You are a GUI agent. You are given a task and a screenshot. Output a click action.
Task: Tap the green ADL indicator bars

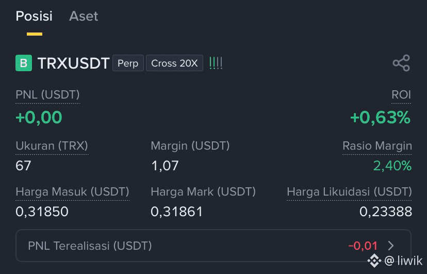coord(216,63)
